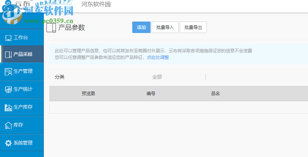Screen dimensions: 308x157
Task: Select the 全部 category filter
Action: tap(157, 77)
